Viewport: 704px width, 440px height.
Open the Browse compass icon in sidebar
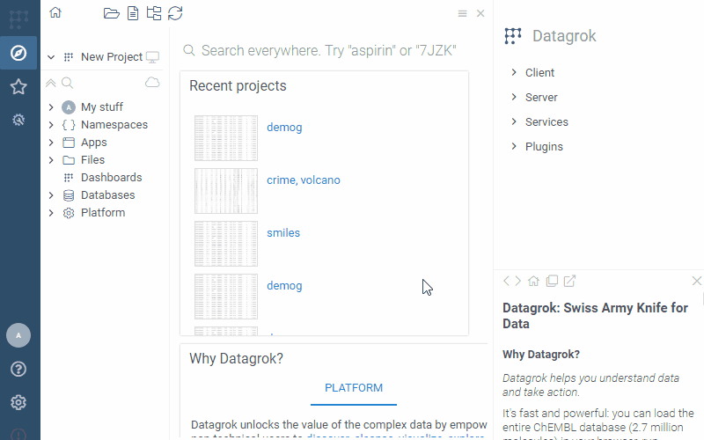point(18,54)
